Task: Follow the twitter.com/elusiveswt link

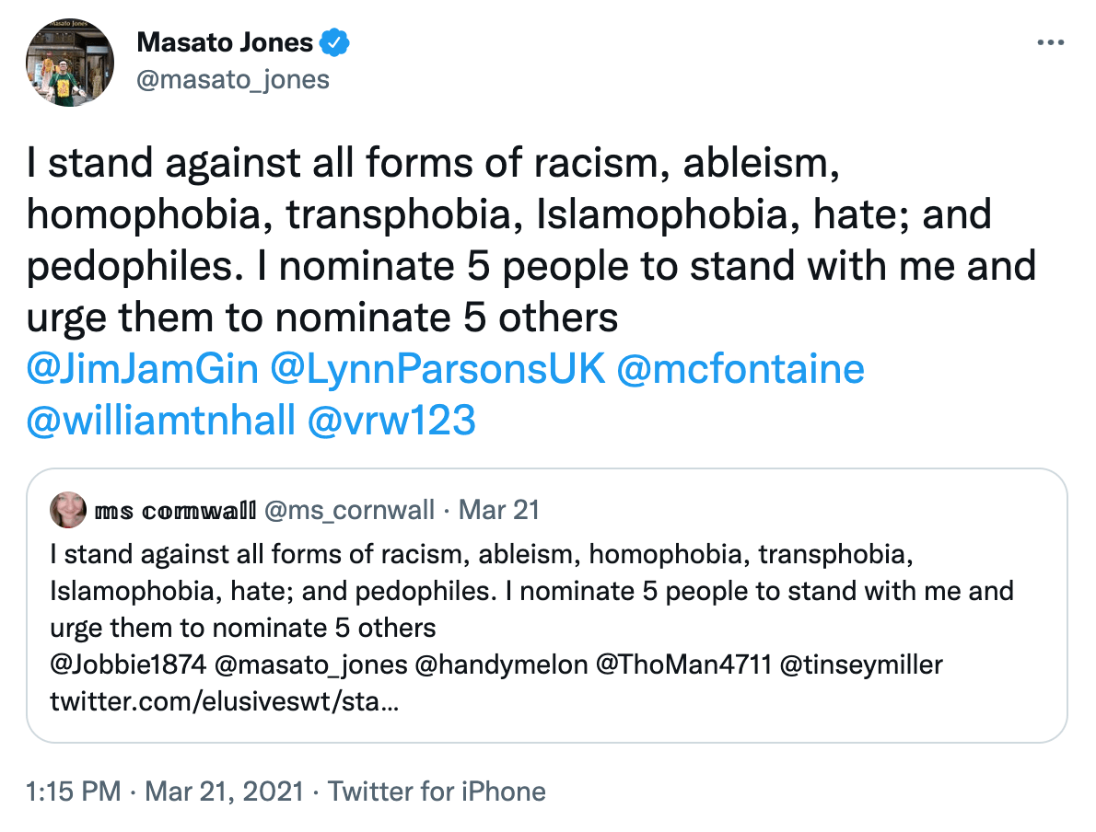Action: click(x=225, y=702)
